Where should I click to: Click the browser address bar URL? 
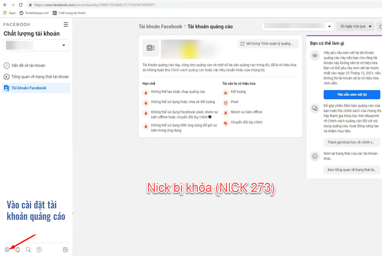point(95,5)
